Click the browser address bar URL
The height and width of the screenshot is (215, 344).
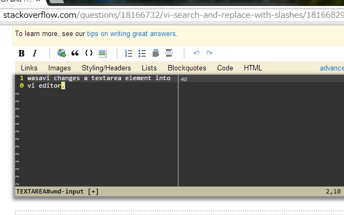[x=173, y=15]
